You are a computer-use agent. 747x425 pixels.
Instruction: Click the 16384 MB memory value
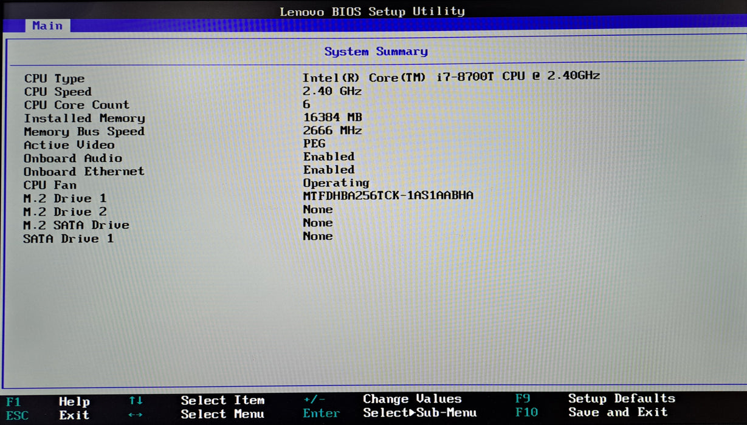tap(332, 117)
